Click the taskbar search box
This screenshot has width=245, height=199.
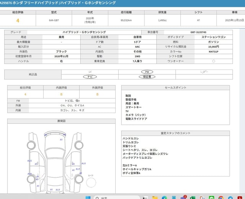click(115, 197)
